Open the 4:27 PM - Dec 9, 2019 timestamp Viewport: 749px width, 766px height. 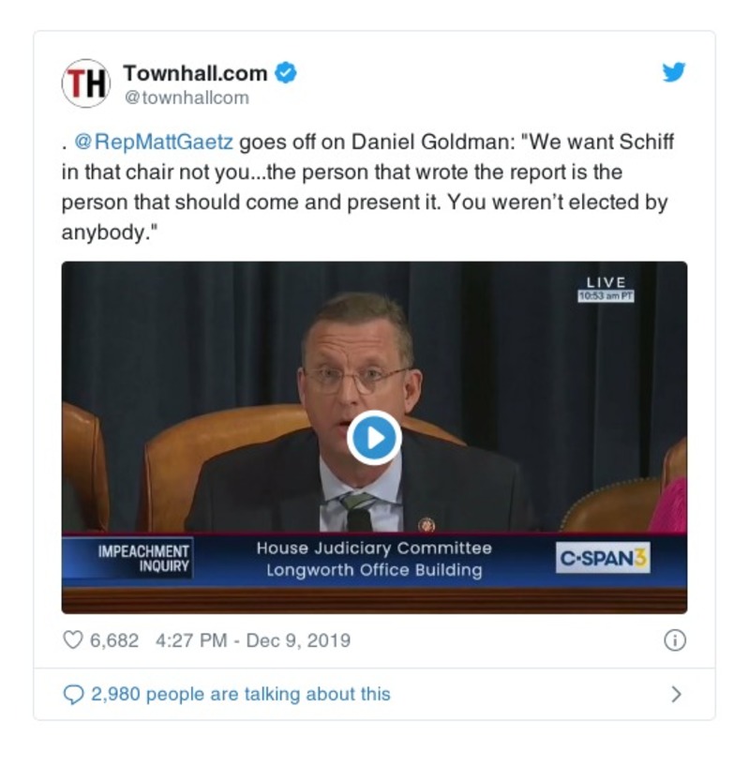[x=253, y=640]
